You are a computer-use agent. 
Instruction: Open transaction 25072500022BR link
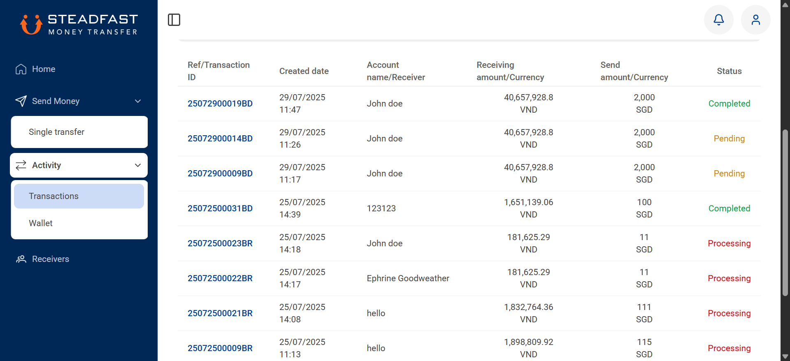click(x=220, y=278)
